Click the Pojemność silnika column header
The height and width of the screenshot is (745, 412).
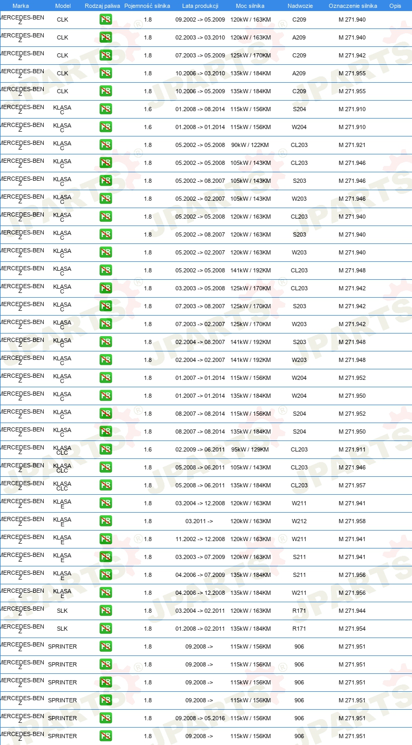(148, 6)
